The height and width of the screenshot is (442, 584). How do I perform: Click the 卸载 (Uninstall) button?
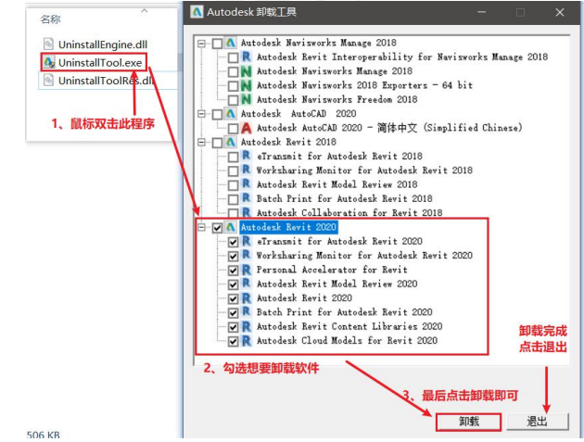click(x=468, y=422)
